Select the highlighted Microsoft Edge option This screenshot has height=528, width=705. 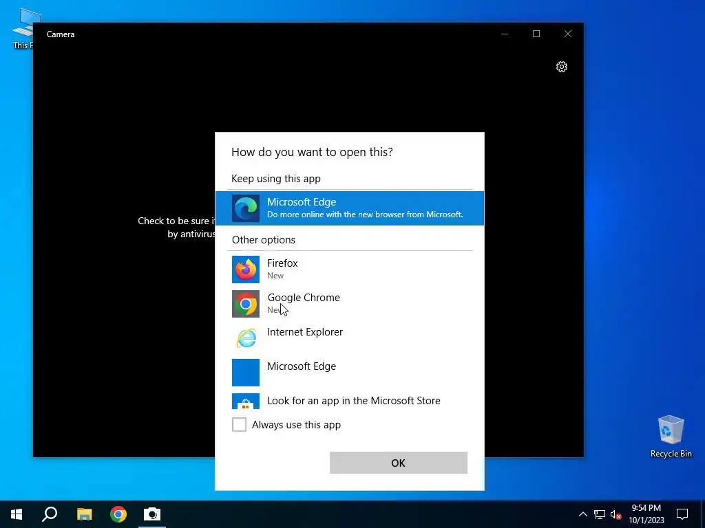pyautogui.click(x=350, y=208)
